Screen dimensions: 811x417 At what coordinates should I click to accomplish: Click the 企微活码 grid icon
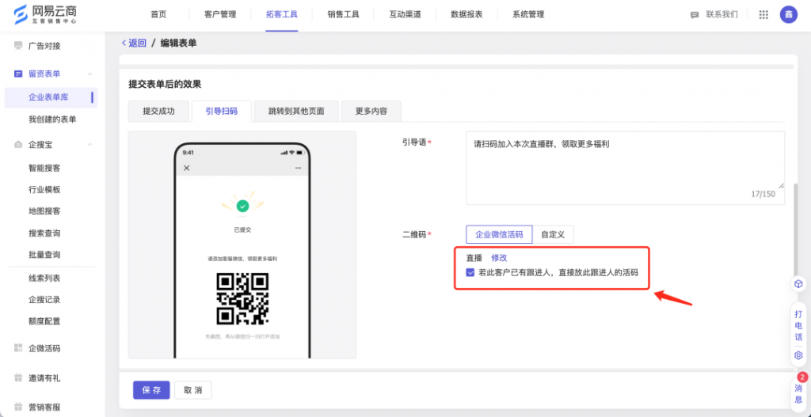18,348
